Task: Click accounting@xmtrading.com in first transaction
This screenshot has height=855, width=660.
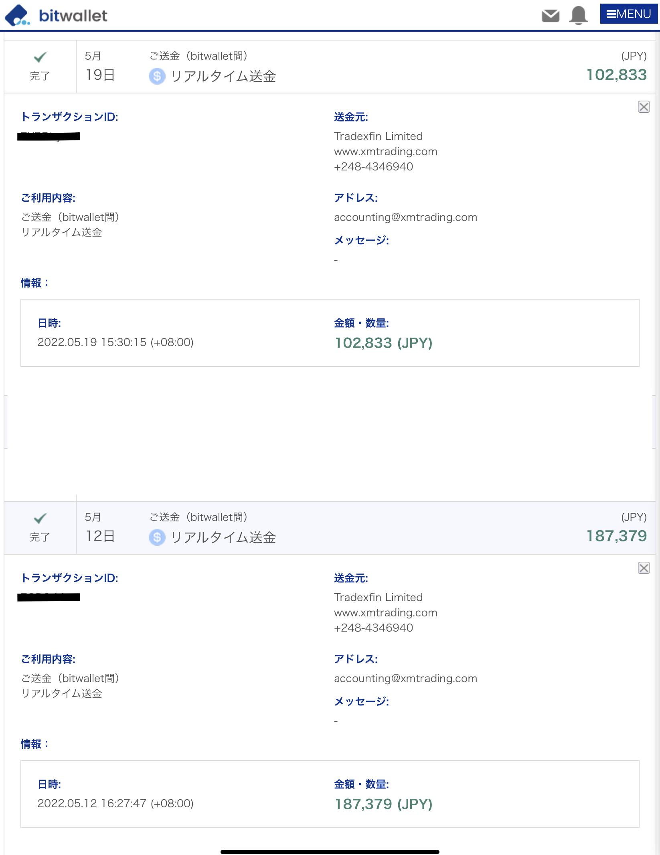Action: [x=405, y=217]
